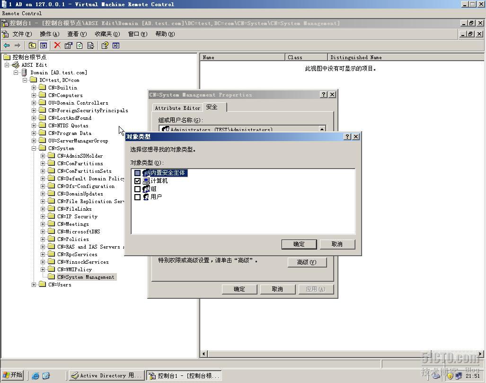Open the 收藏夹(O) menu
The image size is (486, 383).
tap(107, 34)
